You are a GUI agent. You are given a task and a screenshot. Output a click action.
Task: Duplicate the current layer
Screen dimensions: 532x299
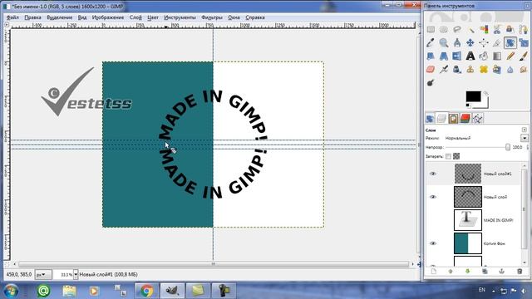(x=485, y=272)
